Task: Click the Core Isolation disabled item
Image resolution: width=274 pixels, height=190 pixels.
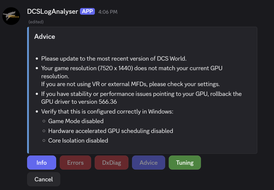Action: tap(78, 140)
